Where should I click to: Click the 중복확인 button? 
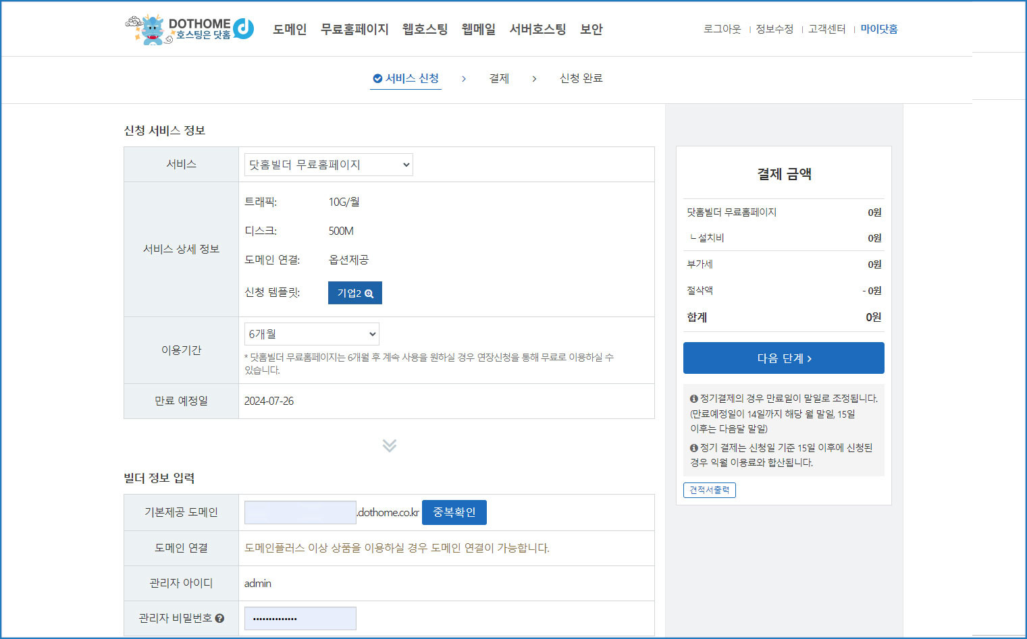[454, 512]
